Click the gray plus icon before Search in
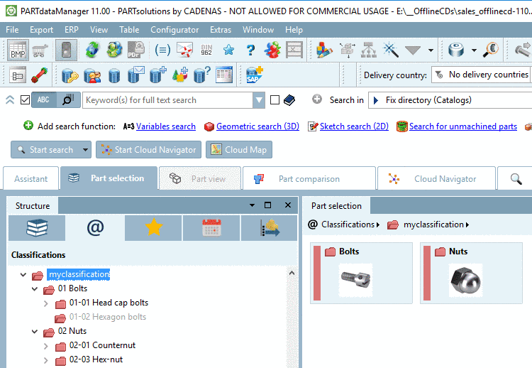 [x=317, y=99]
